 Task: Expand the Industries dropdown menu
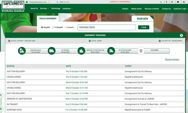(x=67, y=9)
